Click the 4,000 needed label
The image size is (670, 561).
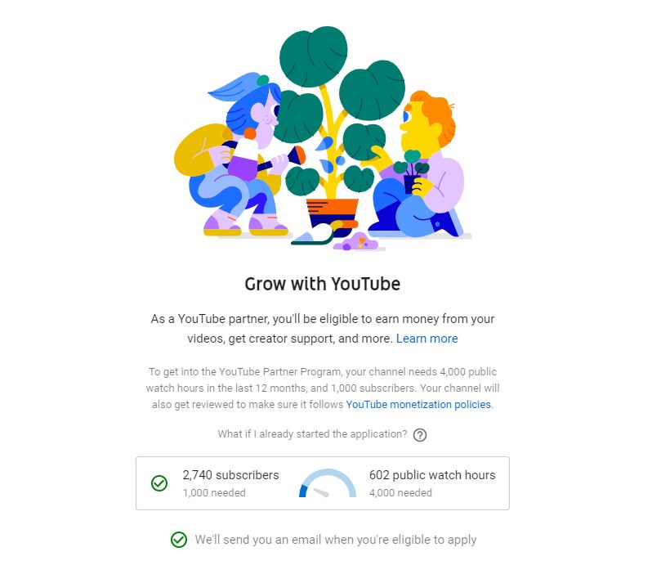pos(400,493)
